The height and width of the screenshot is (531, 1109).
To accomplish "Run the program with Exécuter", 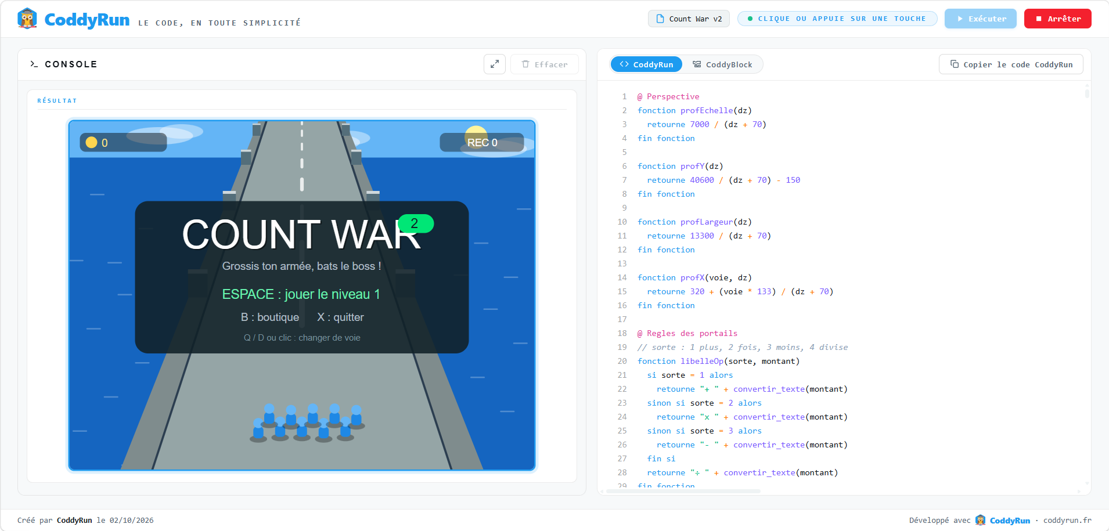I will pyautogui.click(x=981, y=19).
